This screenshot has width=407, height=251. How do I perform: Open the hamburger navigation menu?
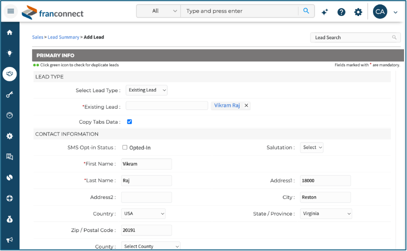[10, 11]
